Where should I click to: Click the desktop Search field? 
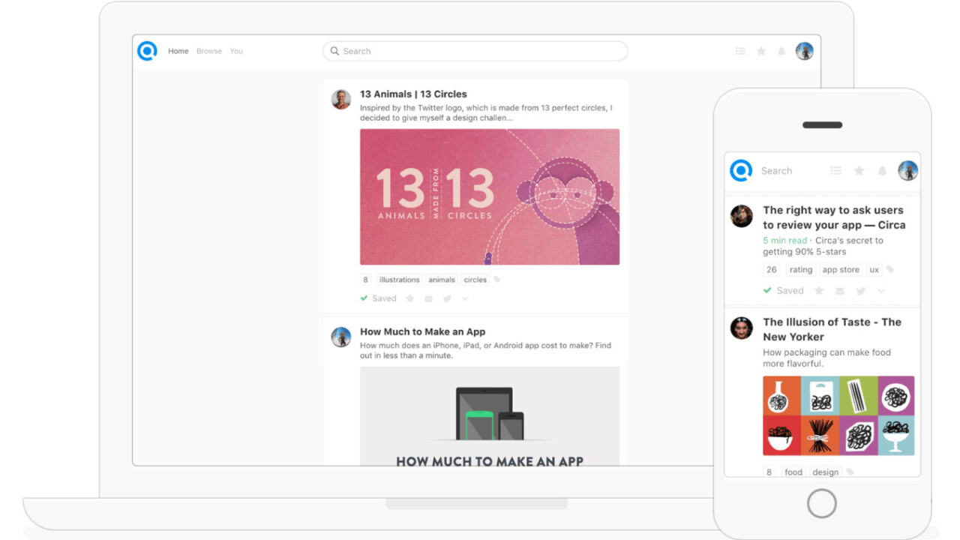[x=475, y=51]
